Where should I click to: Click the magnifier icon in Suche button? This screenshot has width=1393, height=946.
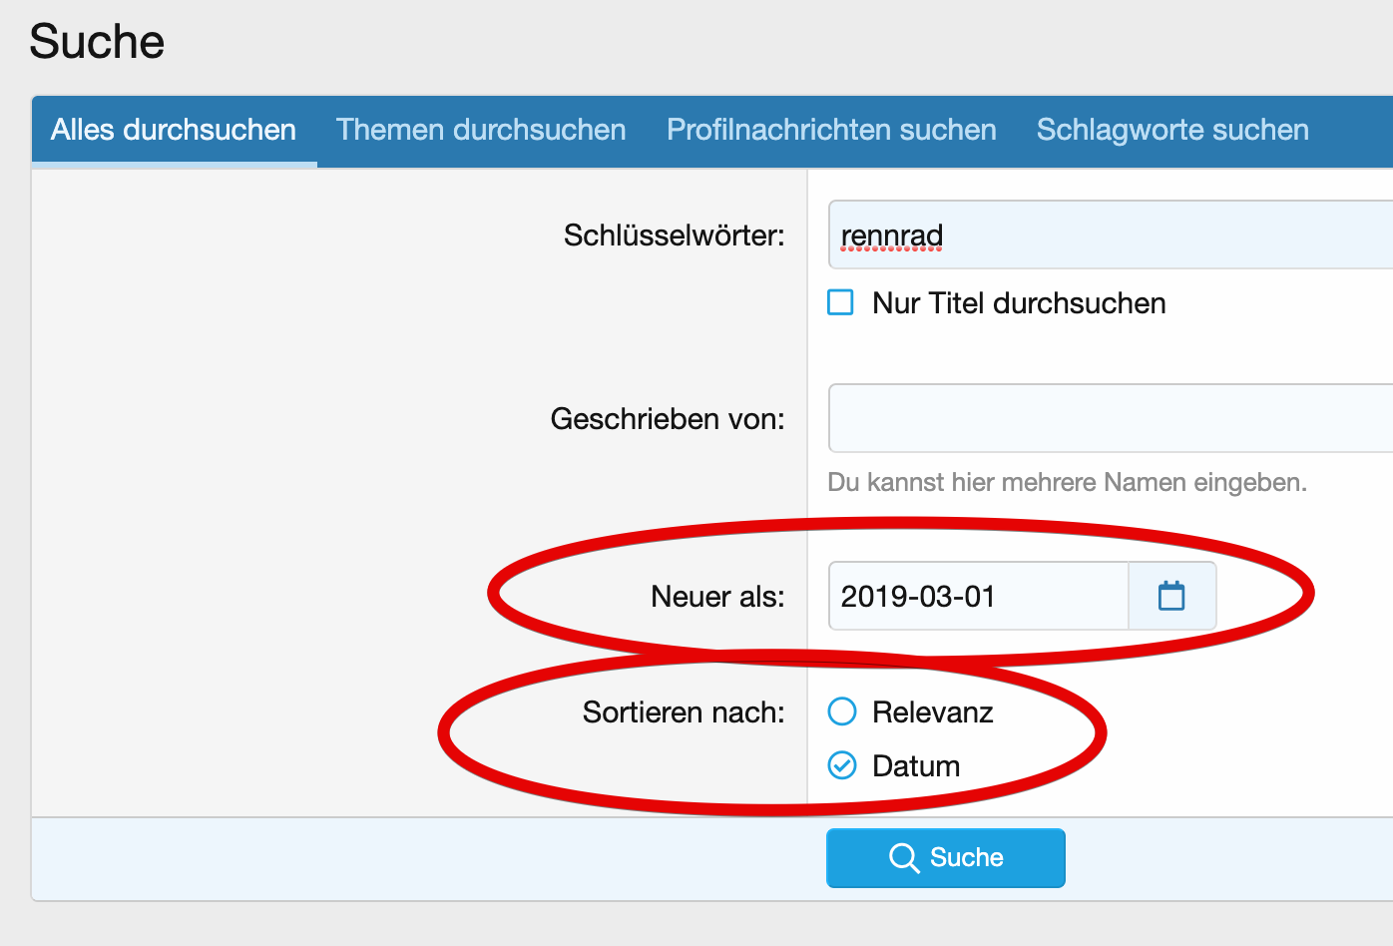[903, 858]
